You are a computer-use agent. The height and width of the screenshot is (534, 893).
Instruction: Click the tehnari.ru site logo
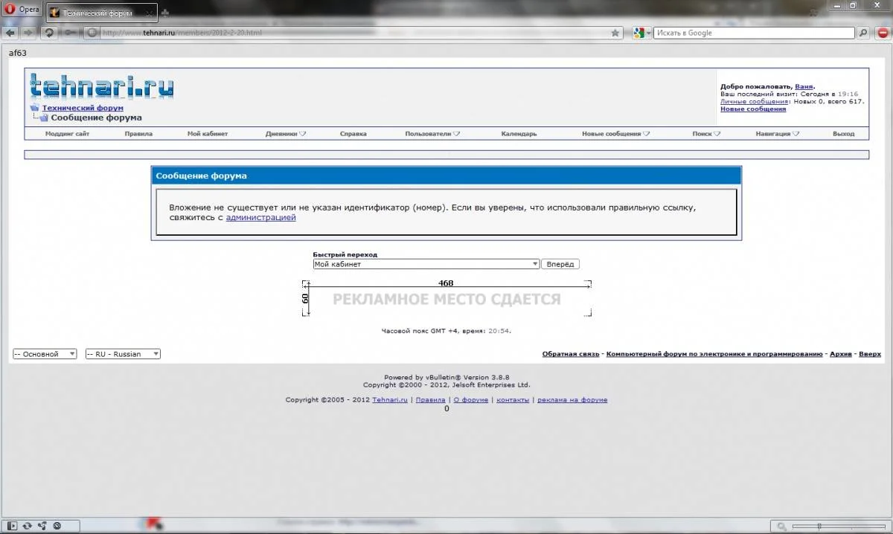(x=102, y=86)
